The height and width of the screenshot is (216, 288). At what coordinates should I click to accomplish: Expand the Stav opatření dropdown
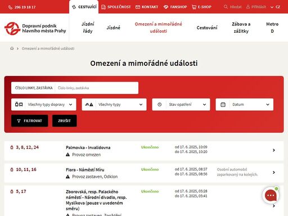coord(181,105)
